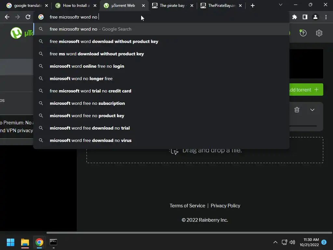This screenshot has width=333, height=250.
Task: Select 'free microsoftr word no - Google Search'
Action: pyautogui.click(x=161, y=29)
